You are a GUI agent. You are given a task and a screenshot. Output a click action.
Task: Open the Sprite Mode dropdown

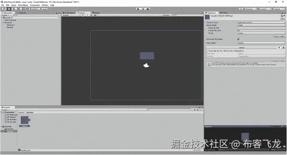261,25
